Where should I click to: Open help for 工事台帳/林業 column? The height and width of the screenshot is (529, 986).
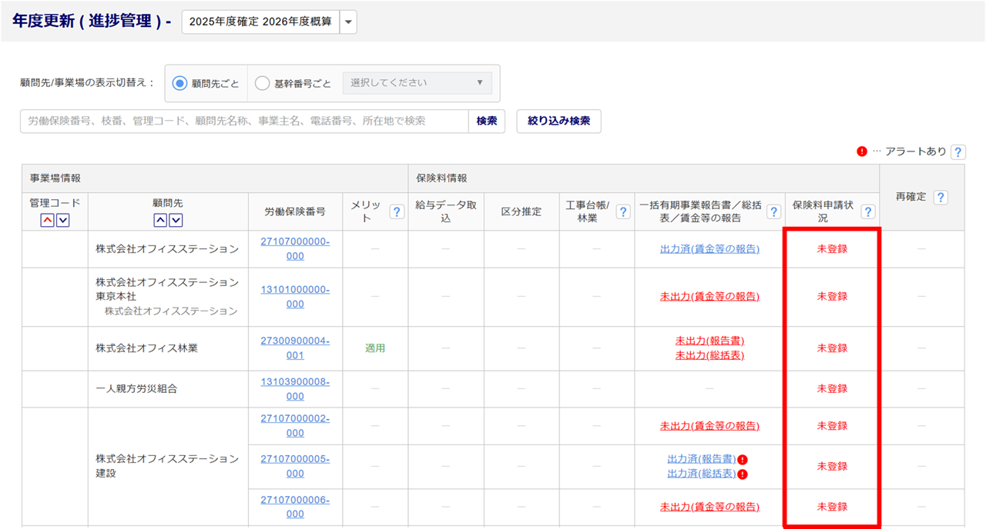(x=623, y=211)
